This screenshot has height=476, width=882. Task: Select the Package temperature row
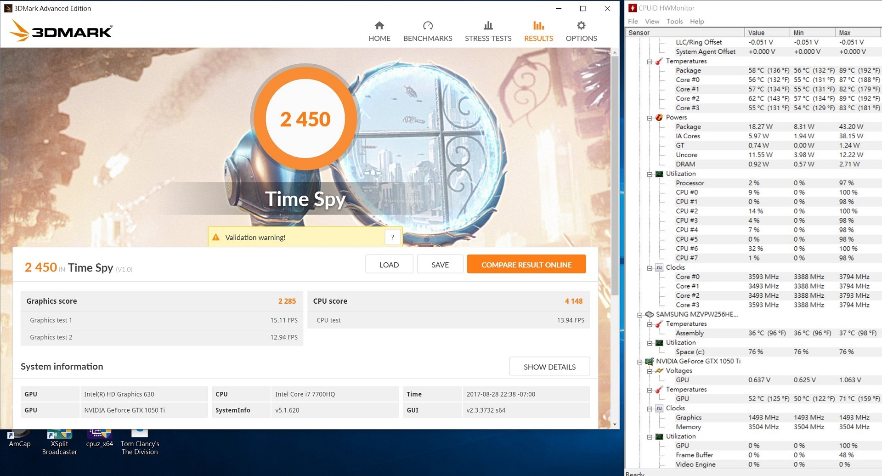click(x=777, y=70)
